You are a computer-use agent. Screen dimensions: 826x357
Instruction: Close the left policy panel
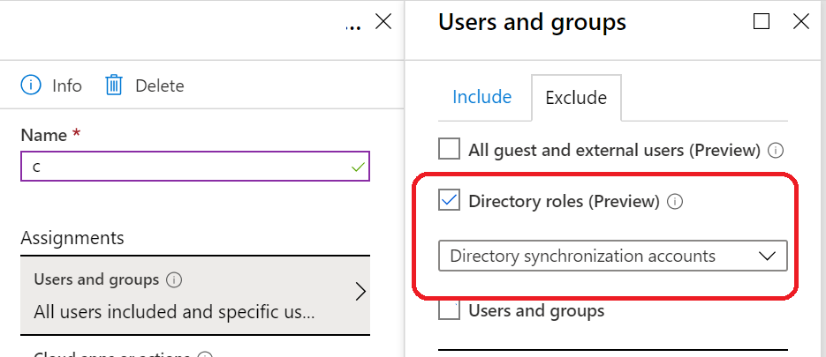(383, 22)
